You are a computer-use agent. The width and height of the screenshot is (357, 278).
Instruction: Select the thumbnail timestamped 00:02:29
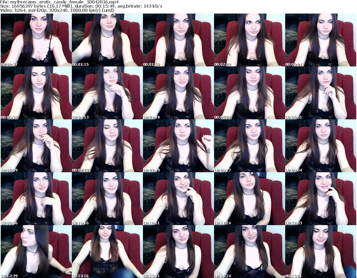(x=250, y=40)
